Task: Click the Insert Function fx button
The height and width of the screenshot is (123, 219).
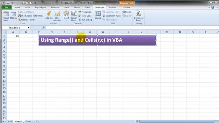Action: click(43, 28)
